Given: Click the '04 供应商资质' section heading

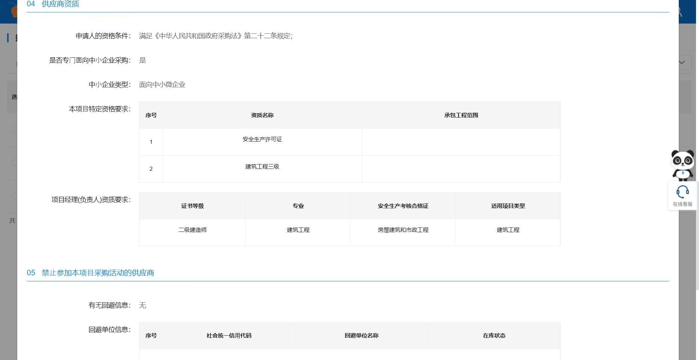Looking at the screenshot, I should [53, 4].
